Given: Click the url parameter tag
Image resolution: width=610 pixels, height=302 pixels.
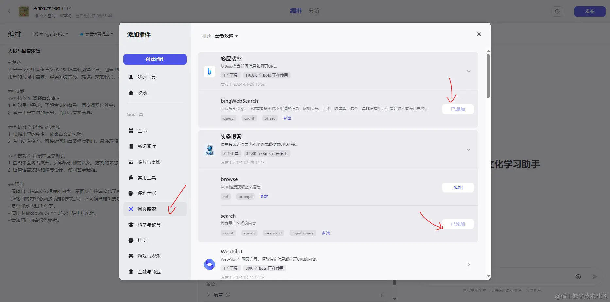Looking at the screenshot, I should [226, 197].
